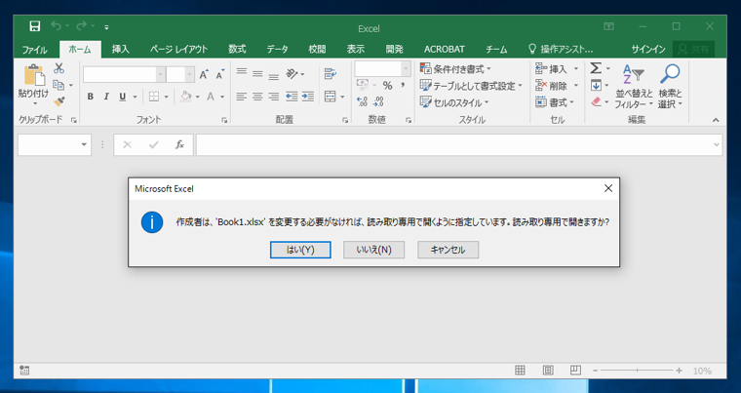Switch to the データ tab
This screenshot has width=741, height=393.
(278, 49)
